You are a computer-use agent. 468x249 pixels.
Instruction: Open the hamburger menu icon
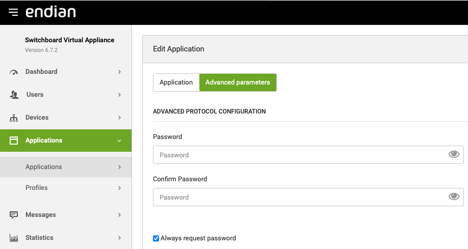[13, 12]
